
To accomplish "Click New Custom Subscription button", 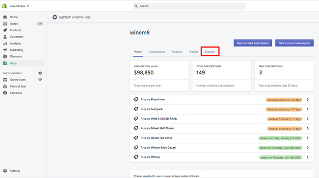I will [294, 43].
